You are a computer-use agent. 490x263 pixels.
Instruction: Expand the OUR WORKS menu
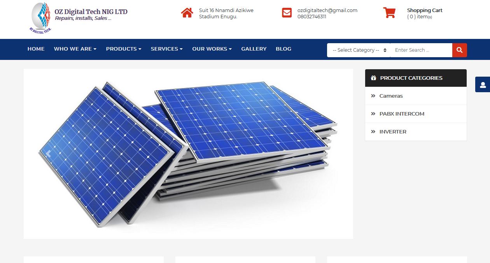pyautogui.click(x=212, y=49)
